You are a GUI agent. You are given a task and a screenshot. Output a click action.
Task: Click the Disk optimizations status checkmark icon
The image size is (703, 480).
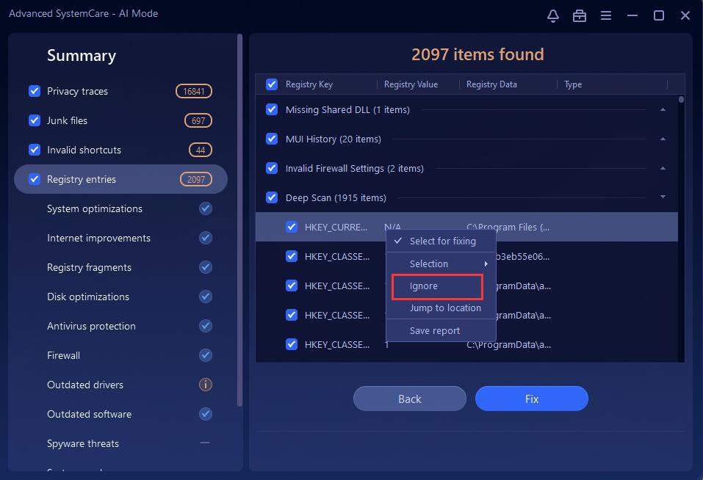coord(206,297)
